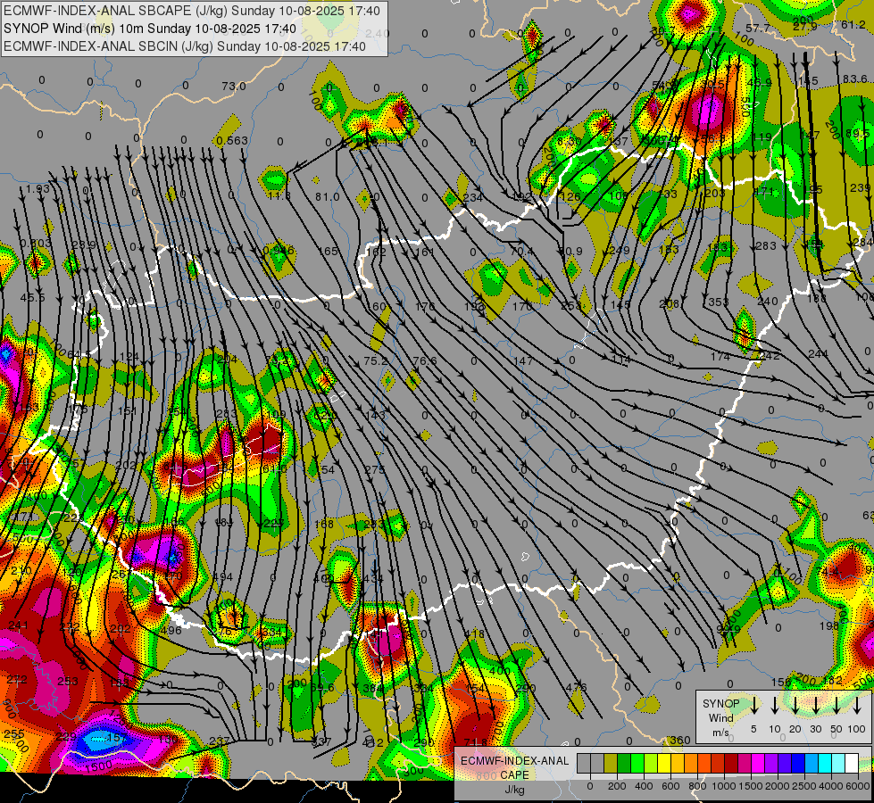874x803 pixels.
Task: Click the '234' value on the map
Action: tap(472, 197)
